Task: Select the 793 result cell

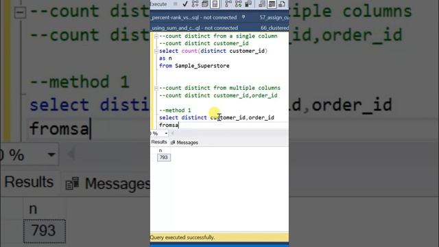Action: (x=164, y=157)
